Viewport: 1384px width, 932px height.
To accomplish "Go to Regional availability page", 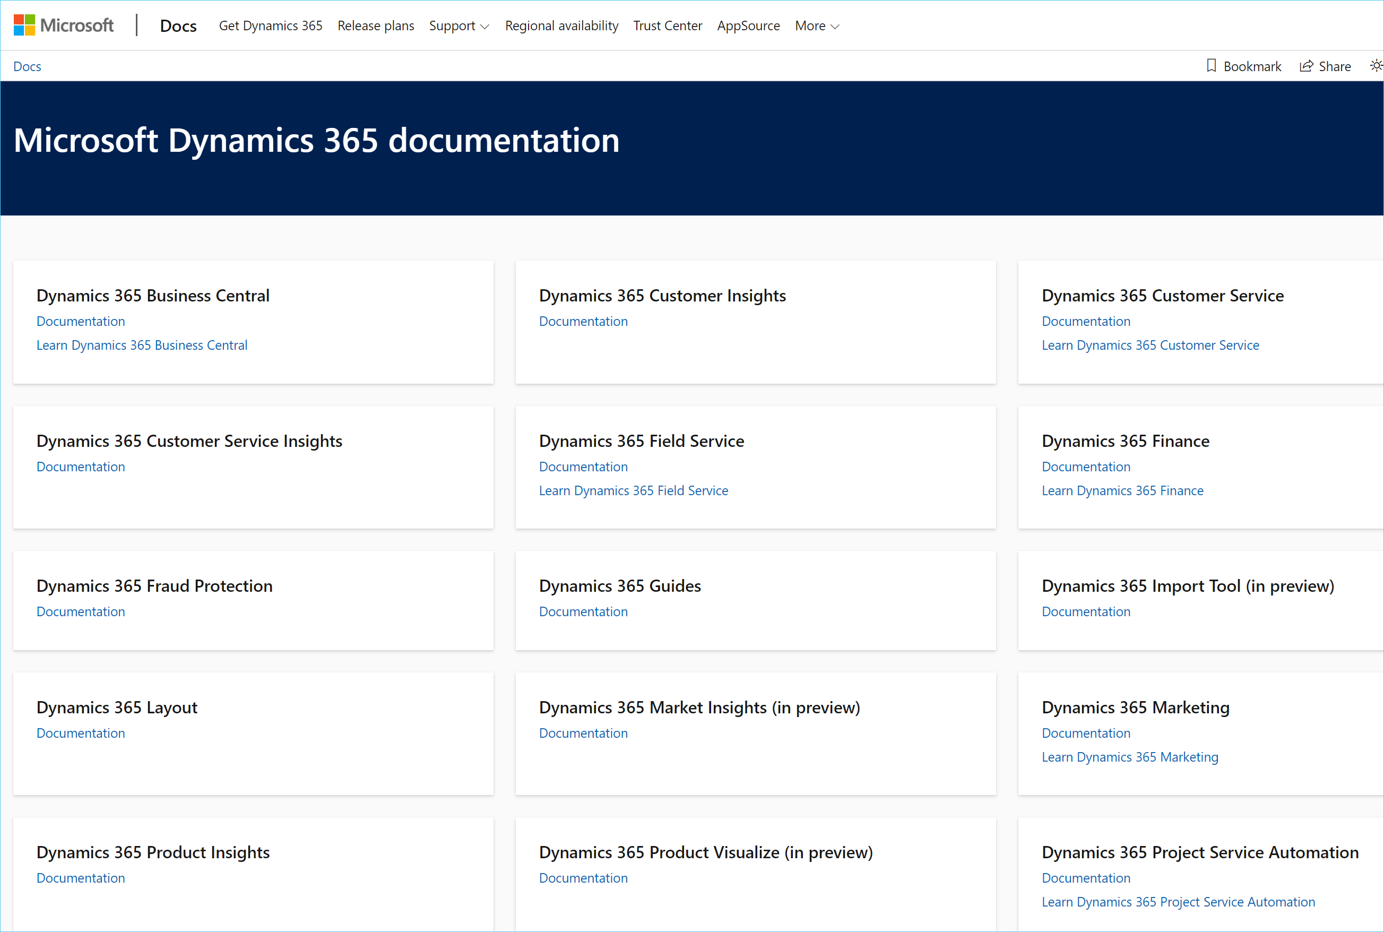I will (x=561, y=26).
